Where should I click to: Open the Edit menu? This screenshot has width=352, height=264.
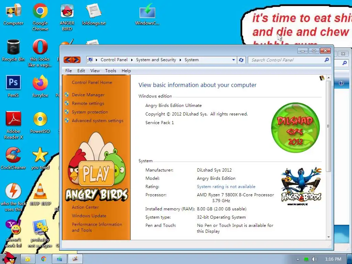pos(81,71)
